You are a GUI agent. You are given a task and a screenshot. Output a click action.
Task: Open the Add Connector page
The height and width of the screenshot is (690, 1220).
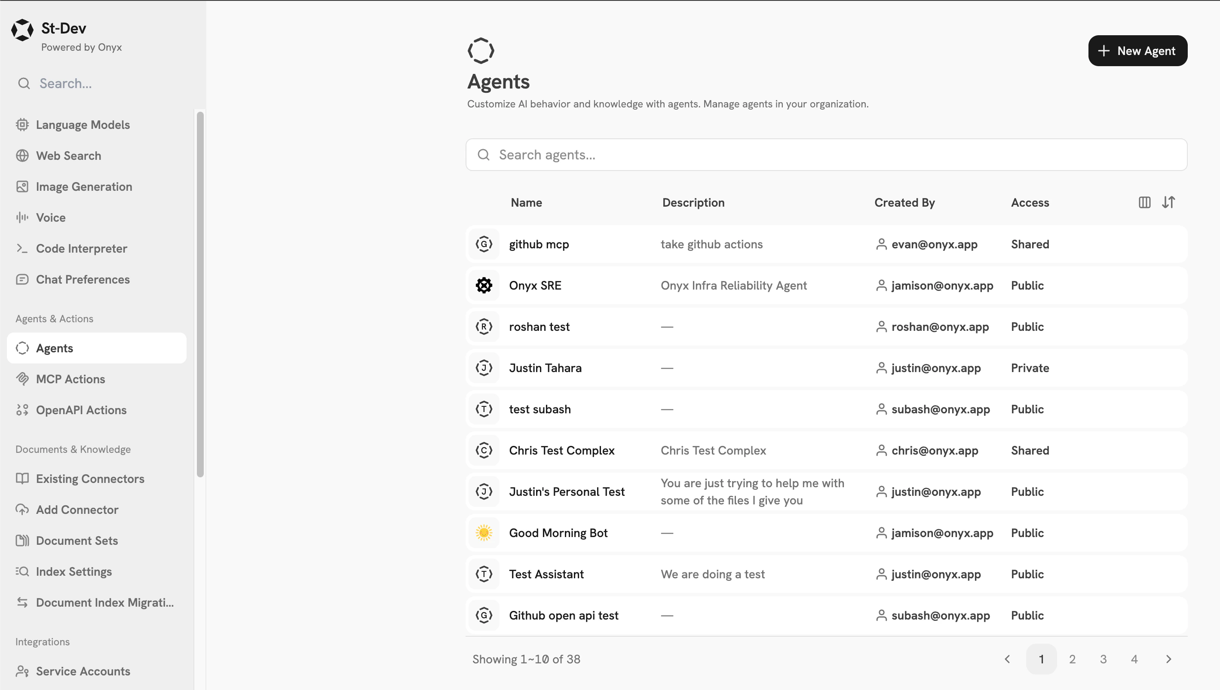pos(77,510)
